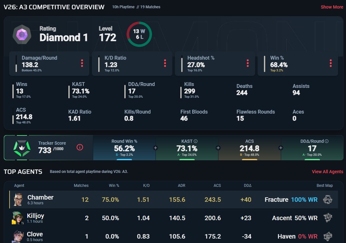The height and width of the screenshot is (243, 346).
Task: Sort agents by ADR column
Action: pos(182,186)
